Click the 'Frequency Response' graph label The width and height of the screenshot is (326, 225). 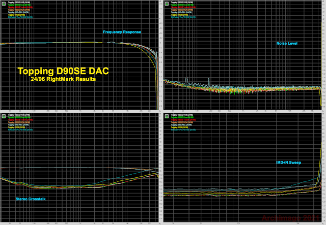point(122,32)
